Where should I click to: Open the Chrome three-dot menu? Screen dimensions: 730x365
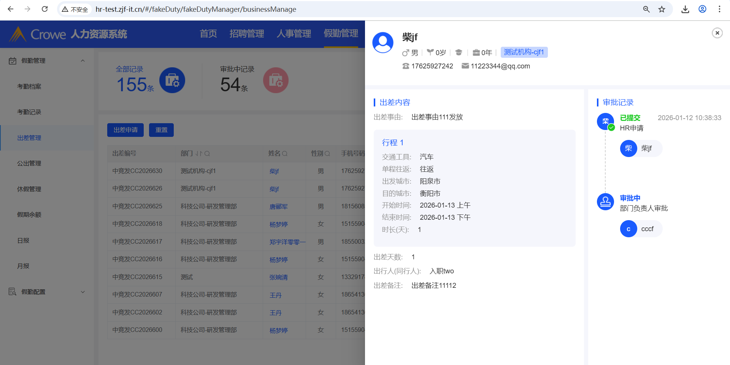coord(719,9)
